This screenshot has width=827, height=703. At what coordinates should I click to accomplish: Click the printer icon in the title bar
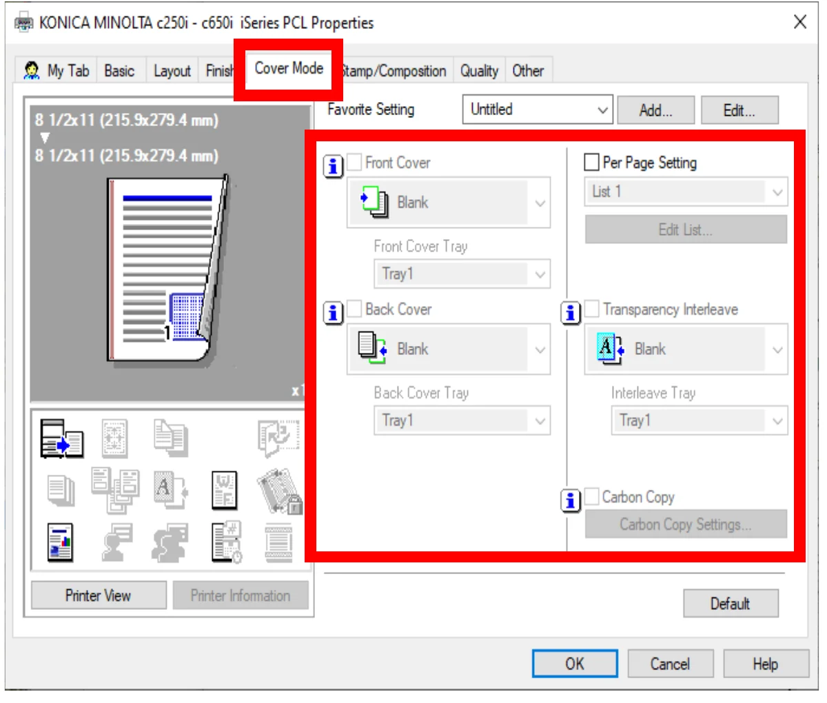[24, 23]
